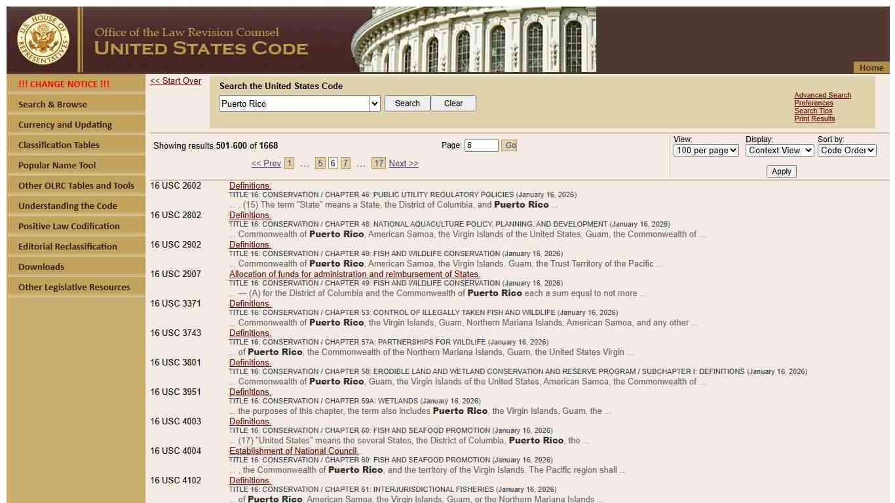The image size is (895, 503).
Task: Open the Popular Name Tool menu item
Action: pyautogui.click(x=57, y=165)
